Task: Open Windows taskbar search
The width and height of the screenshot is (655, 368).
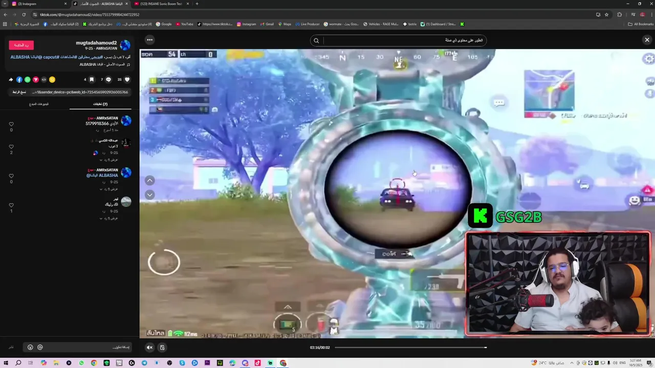Action: pyautogui.click(x=18, y=363)
